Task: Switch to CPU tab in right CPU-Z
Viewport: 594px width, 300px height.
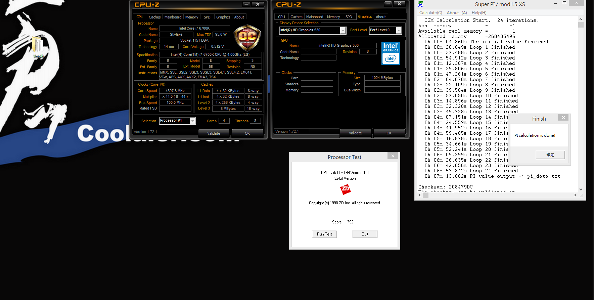Action: pyautogui.click(x=281, y=17)
